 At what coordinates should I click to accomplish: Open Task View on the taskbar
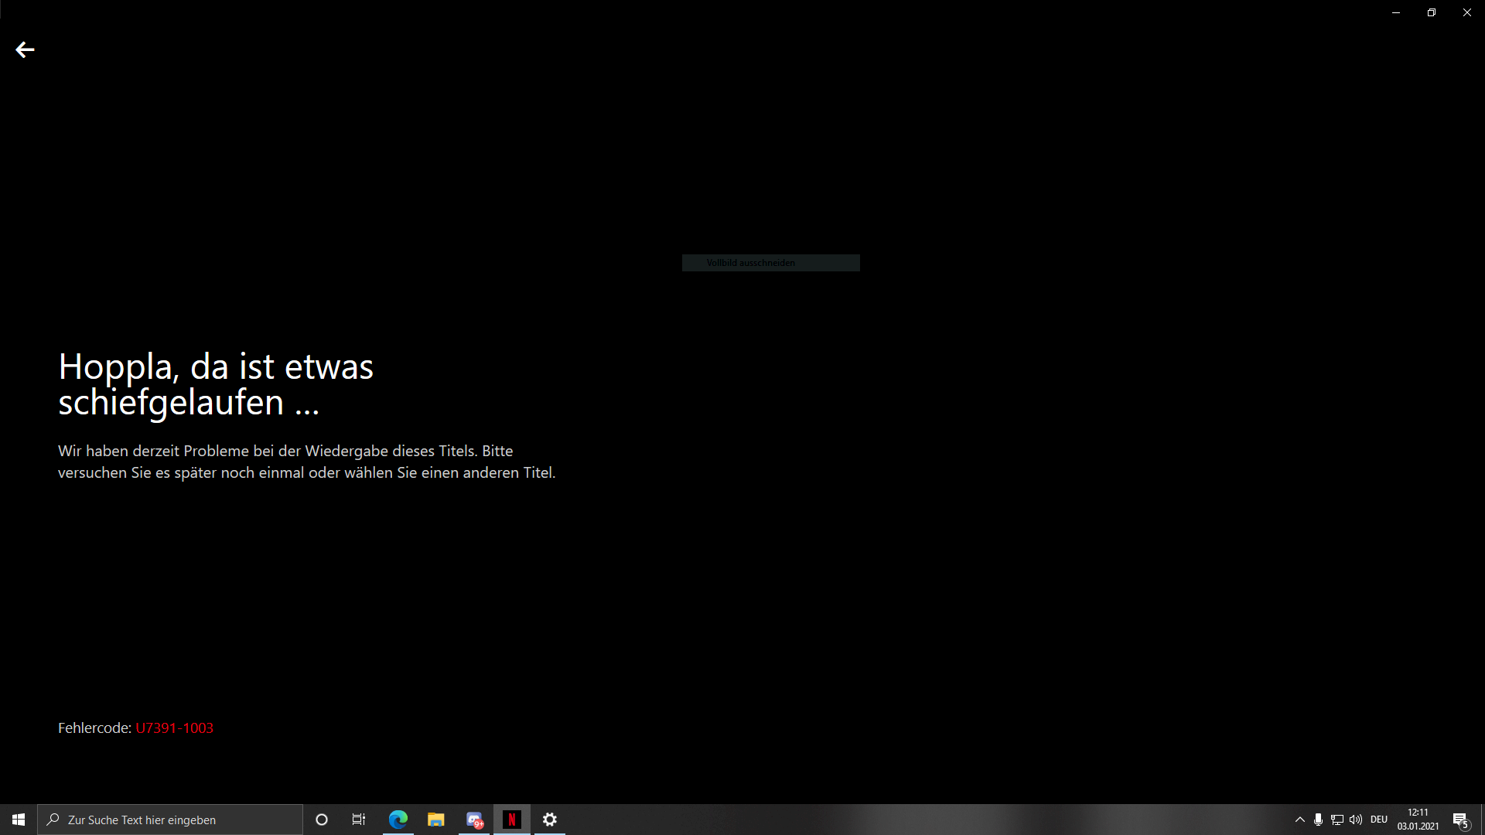point(359,820)
